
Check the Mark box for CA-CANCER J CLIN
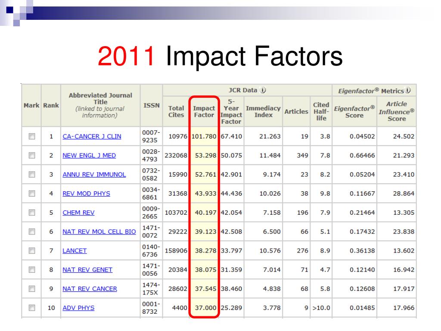[32, 136]
